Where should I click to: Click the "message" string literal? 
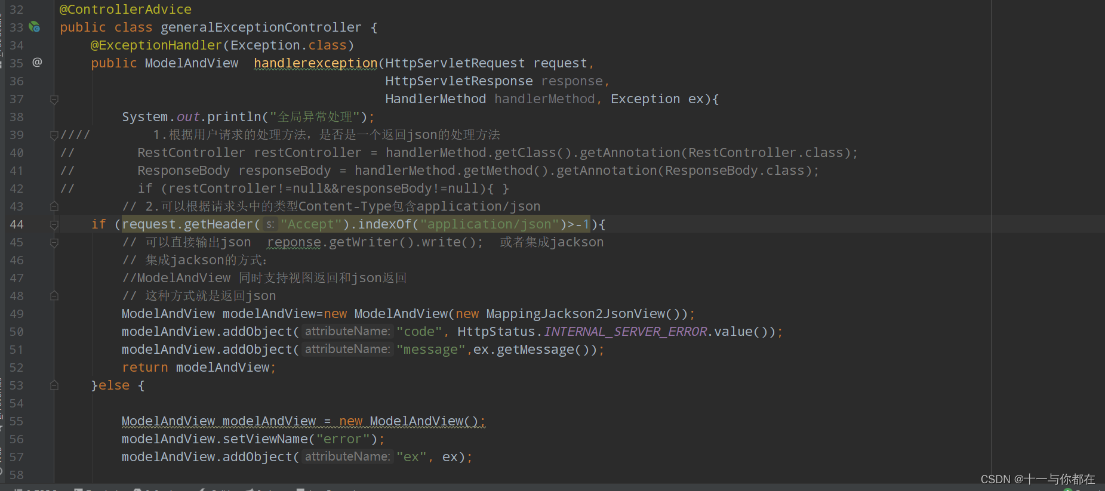point(430,350)
